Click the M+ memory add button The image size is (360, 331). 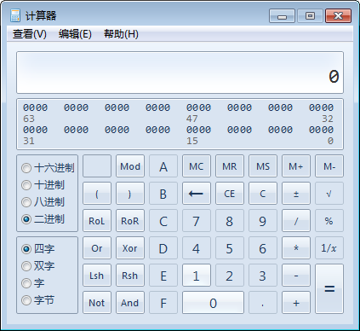(296, 166)
